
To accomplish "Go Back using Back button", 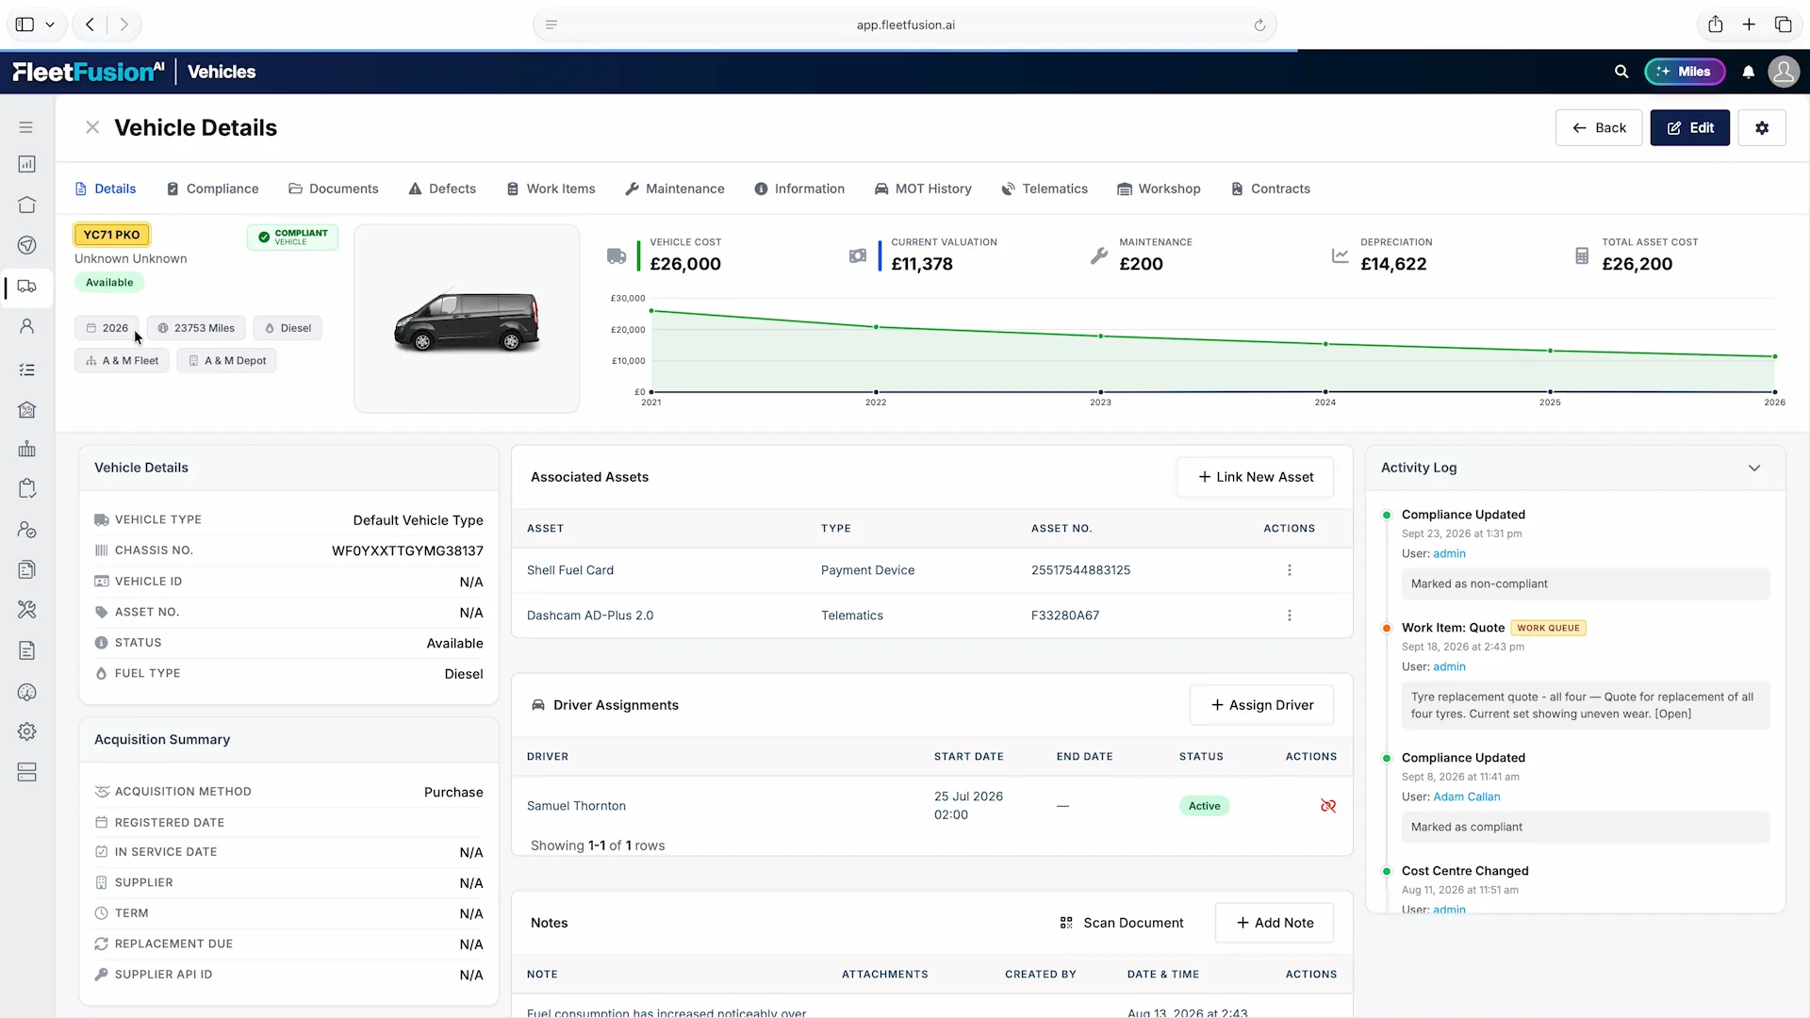I will 1599,128.
